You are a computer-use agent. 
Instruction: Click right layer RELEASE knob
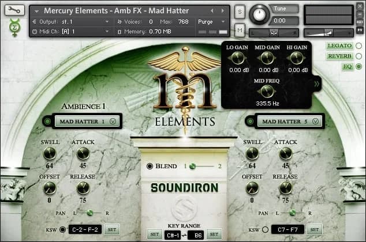pos(285,188)
